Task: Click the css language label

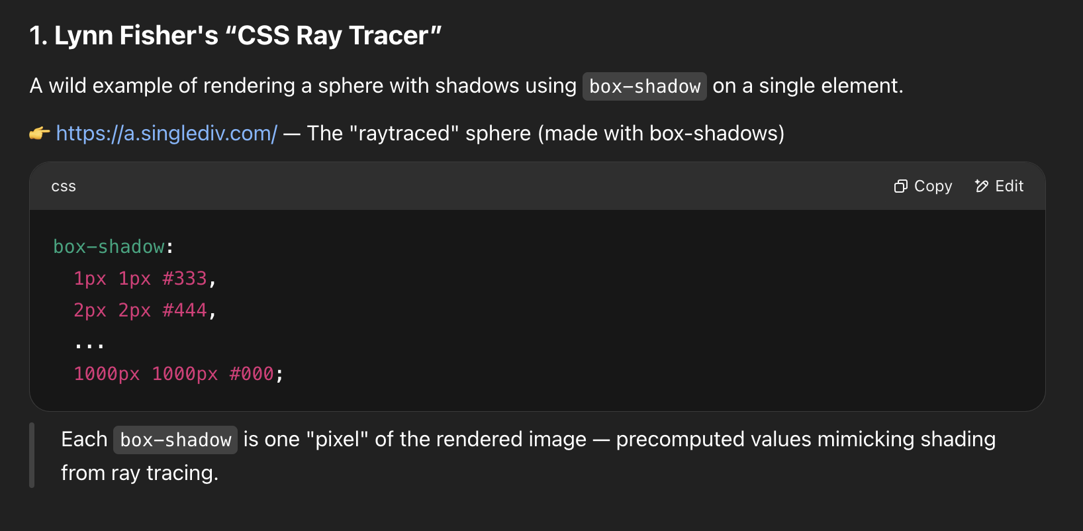Action: tap(64, 187)
